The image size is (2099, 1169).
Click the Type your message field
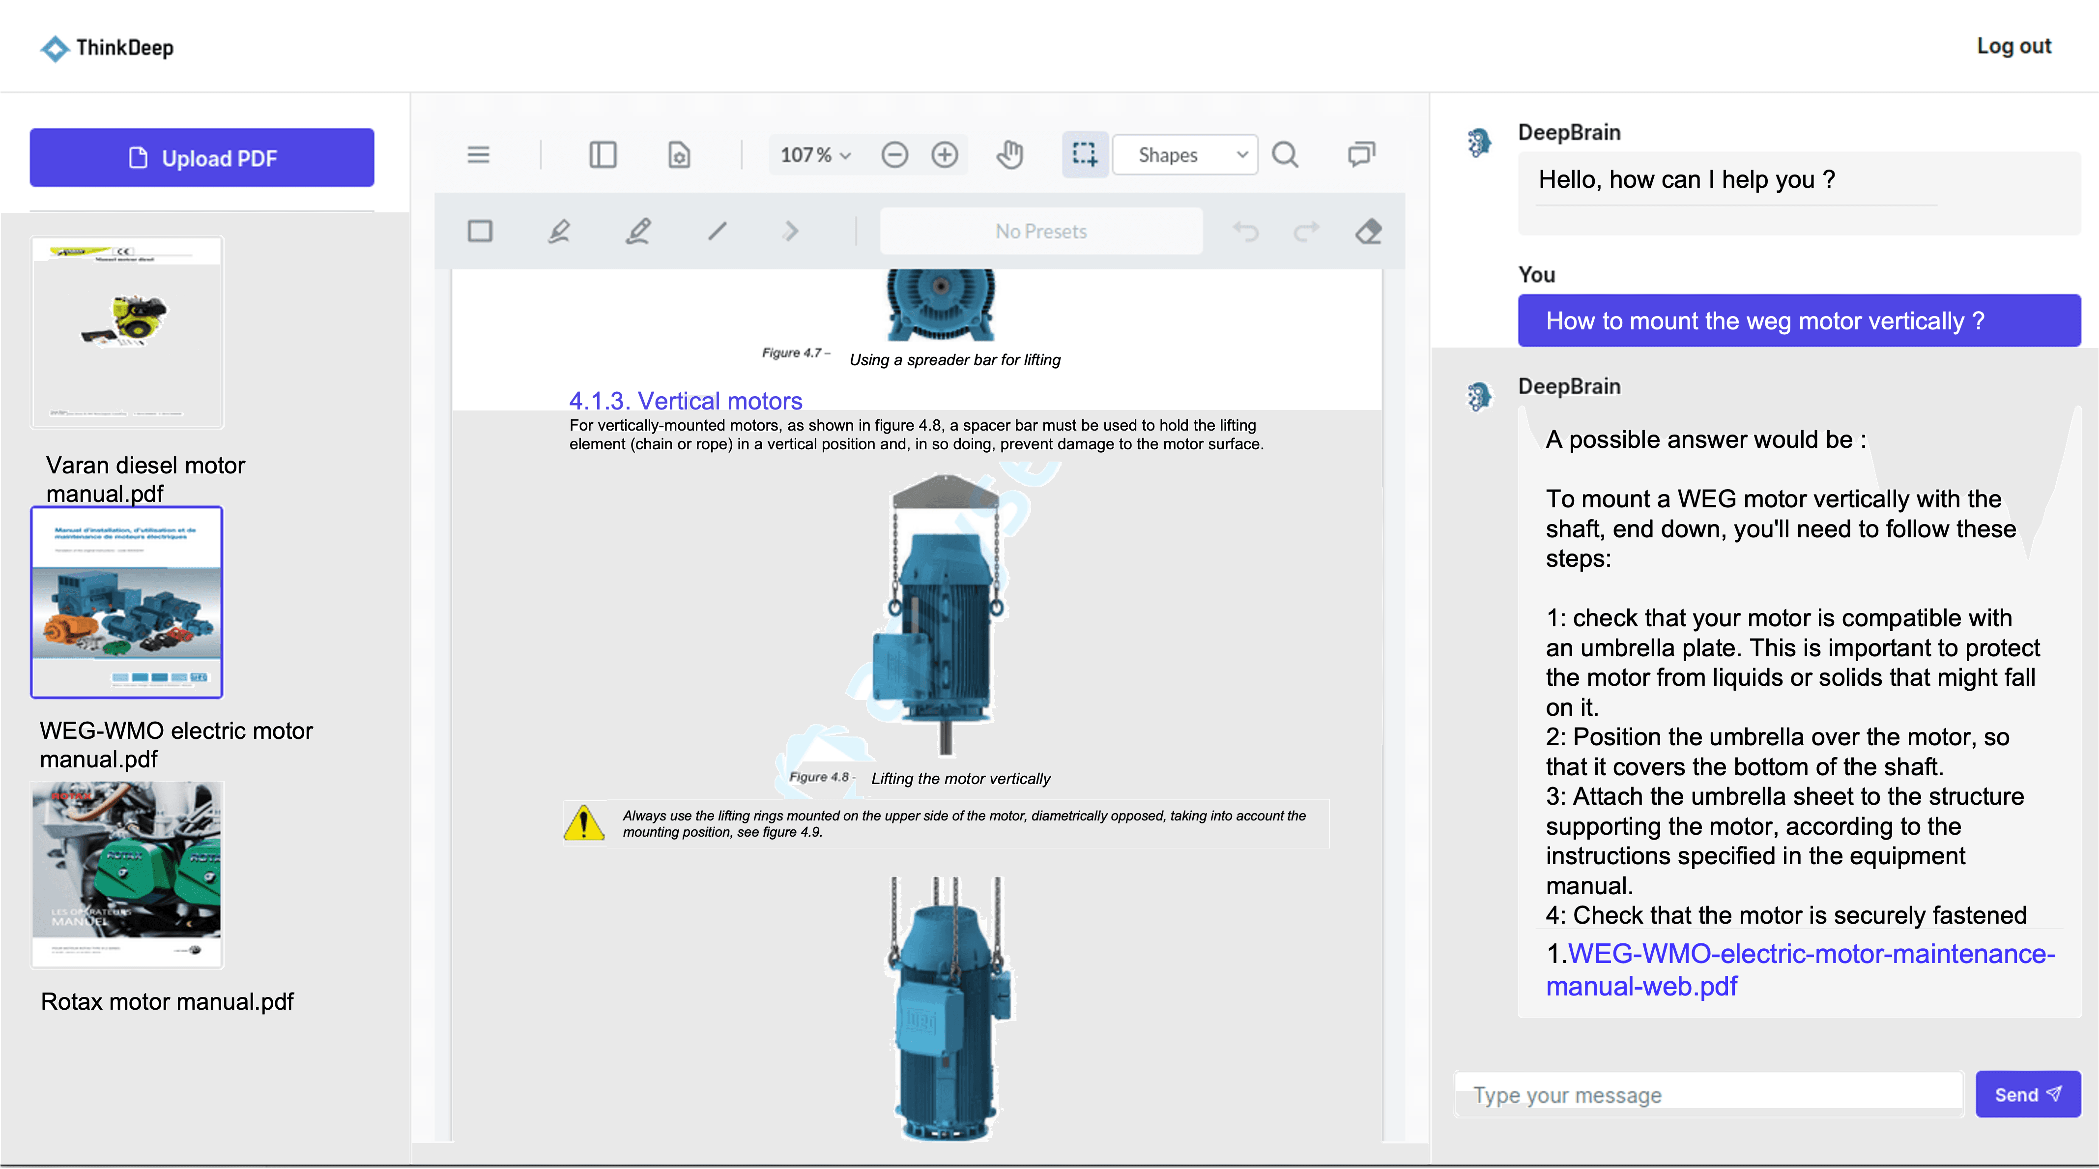tap(1709, 1095)
